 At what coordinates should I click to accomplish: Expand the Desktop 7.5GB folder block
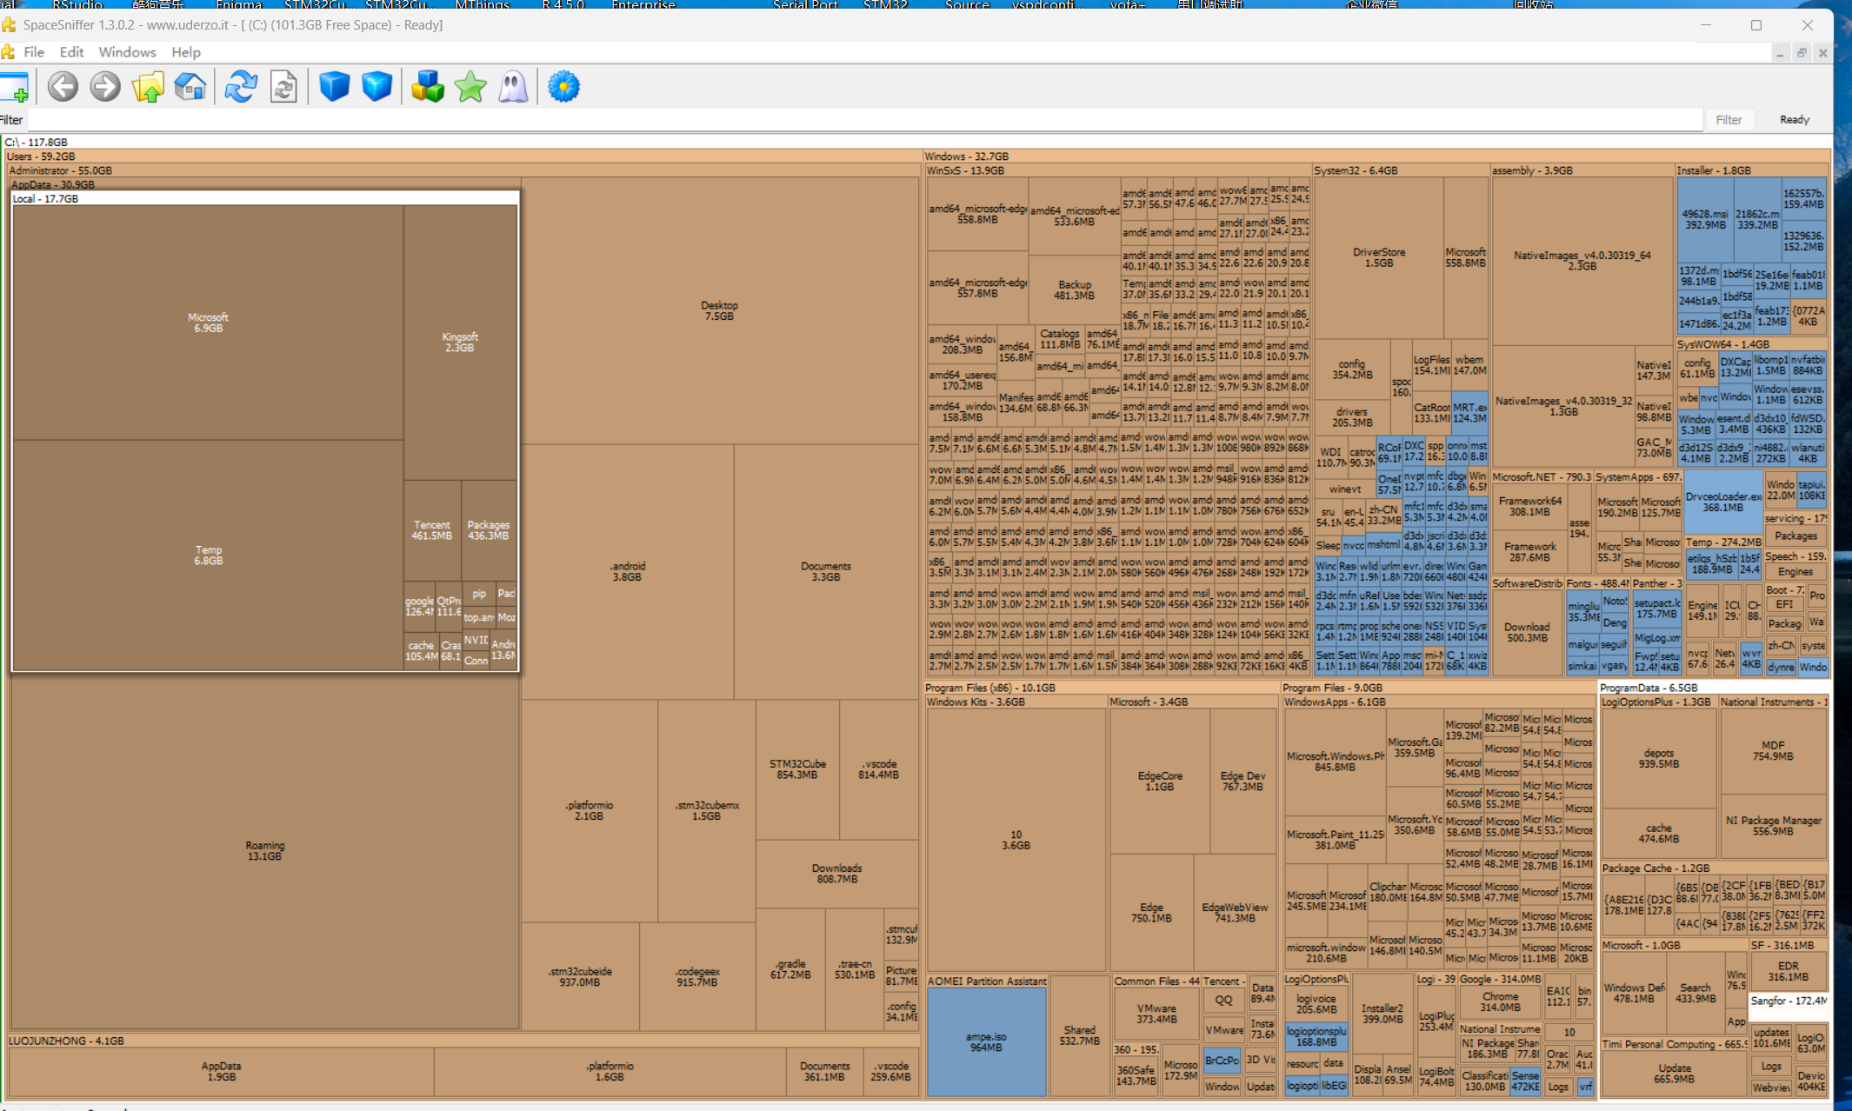(719, 310)
